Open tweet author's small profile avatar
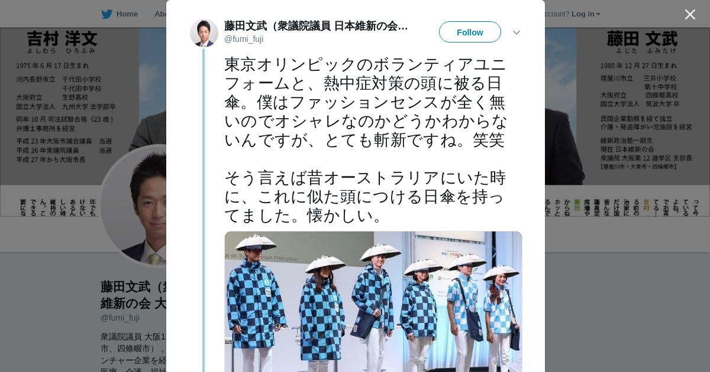This screenshot has height=372, width=710. (x=204, y=32)
